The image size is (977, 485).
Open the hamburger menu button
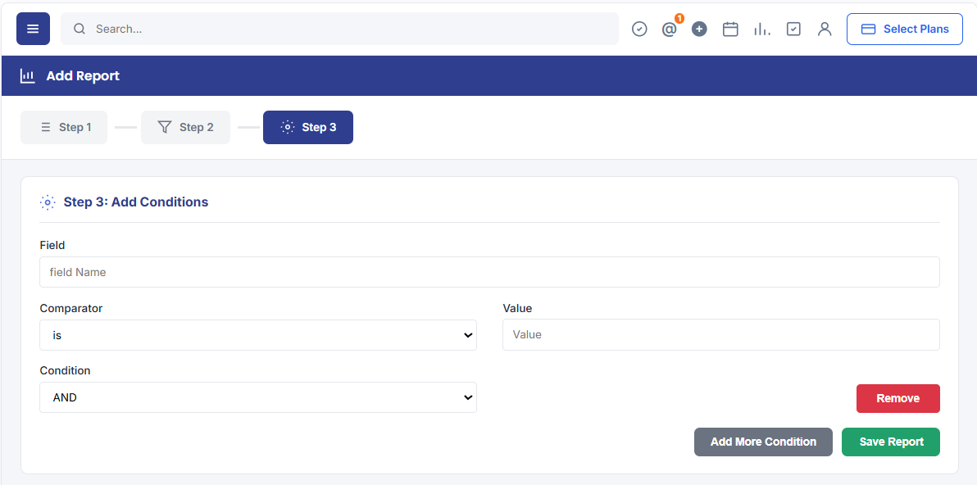pos(33,29)
